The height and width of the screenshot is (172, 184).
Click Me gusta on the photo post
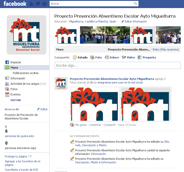click(81, 125)
